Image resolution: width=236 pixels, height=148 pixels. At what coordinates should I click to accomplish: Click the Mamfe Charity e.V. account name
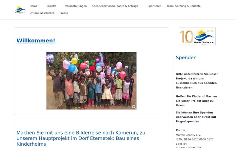click(x=188, y=135)
